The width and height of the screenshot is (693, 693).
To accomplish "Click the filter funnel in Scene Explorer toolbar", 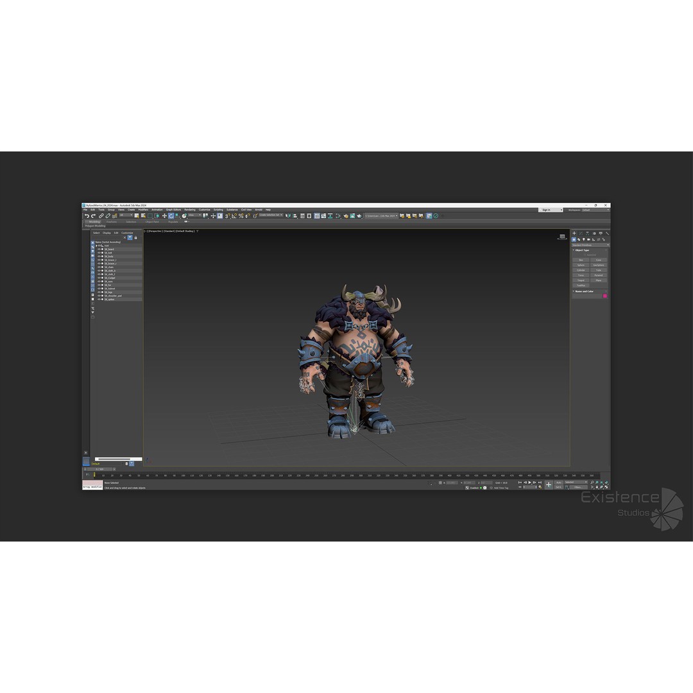I will click(x=130, y=238).
